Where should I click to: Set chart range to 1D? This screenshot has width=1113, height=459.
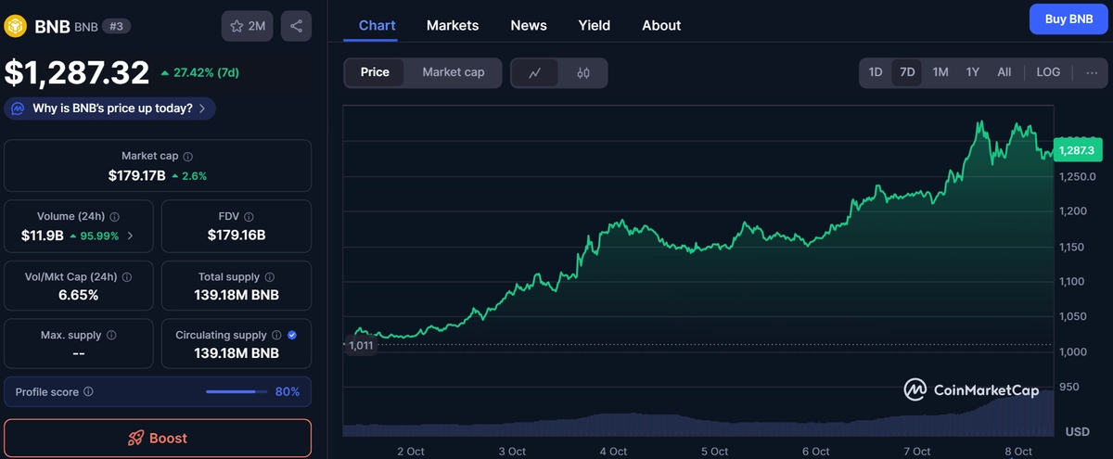[x=875, y=71]
